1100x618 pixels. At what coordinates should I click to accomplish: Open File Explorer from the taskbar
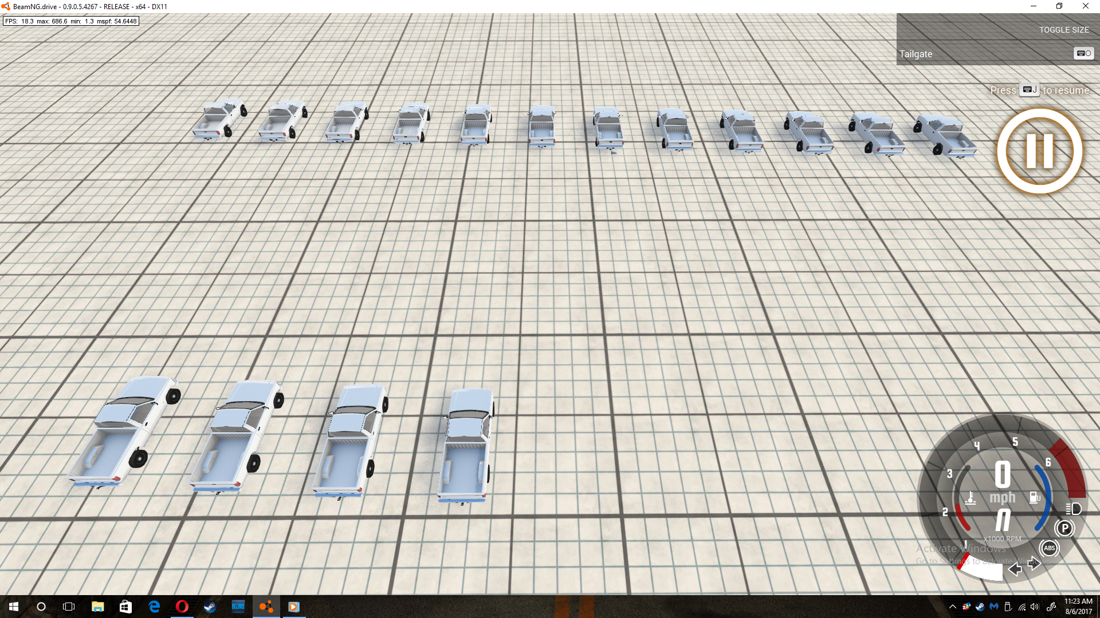tap(97, 607)
